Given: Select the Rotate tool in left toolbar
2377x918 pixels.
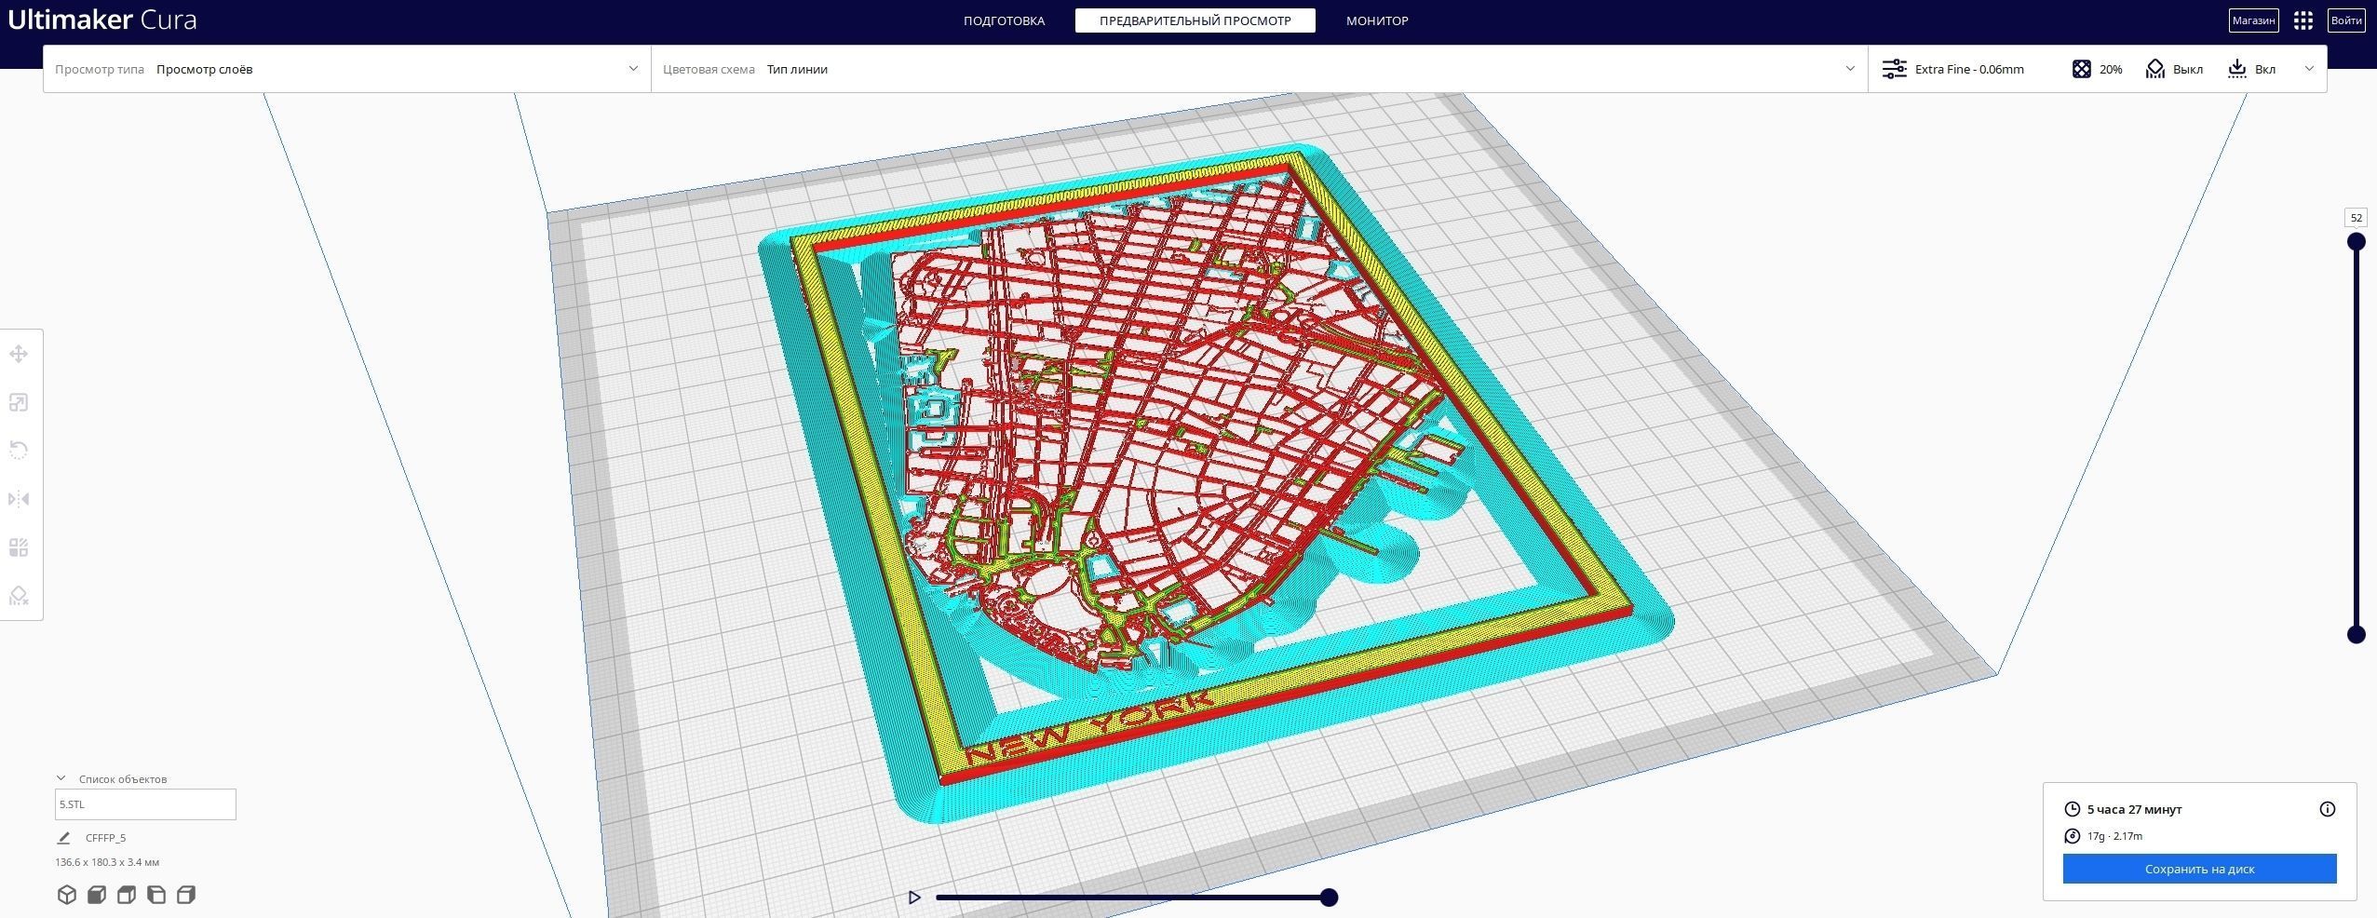Looking at the screenshot, I should [x=19, y=451].
